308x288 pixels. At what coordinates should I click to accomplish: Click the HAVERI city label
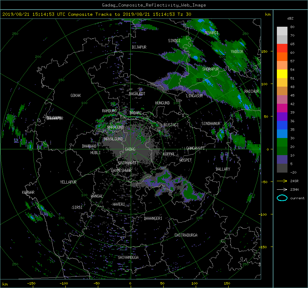119,204
